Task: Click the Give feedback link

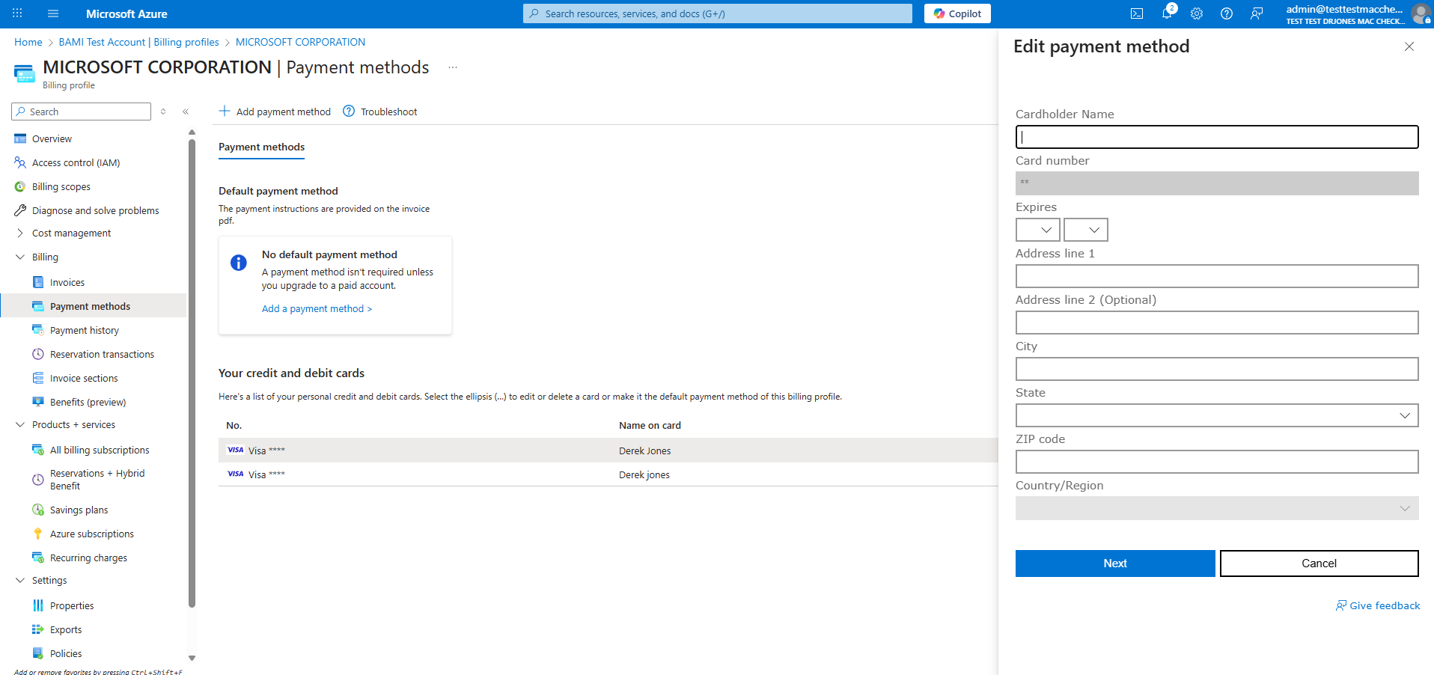Action: (1378, 605)
